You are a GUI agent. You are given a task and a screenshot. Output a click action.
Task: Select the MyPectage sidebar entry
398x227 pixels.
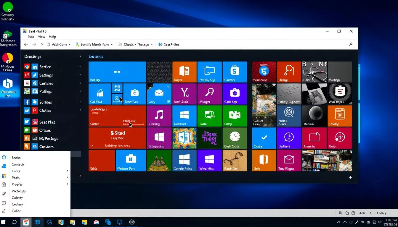(49, 138)
